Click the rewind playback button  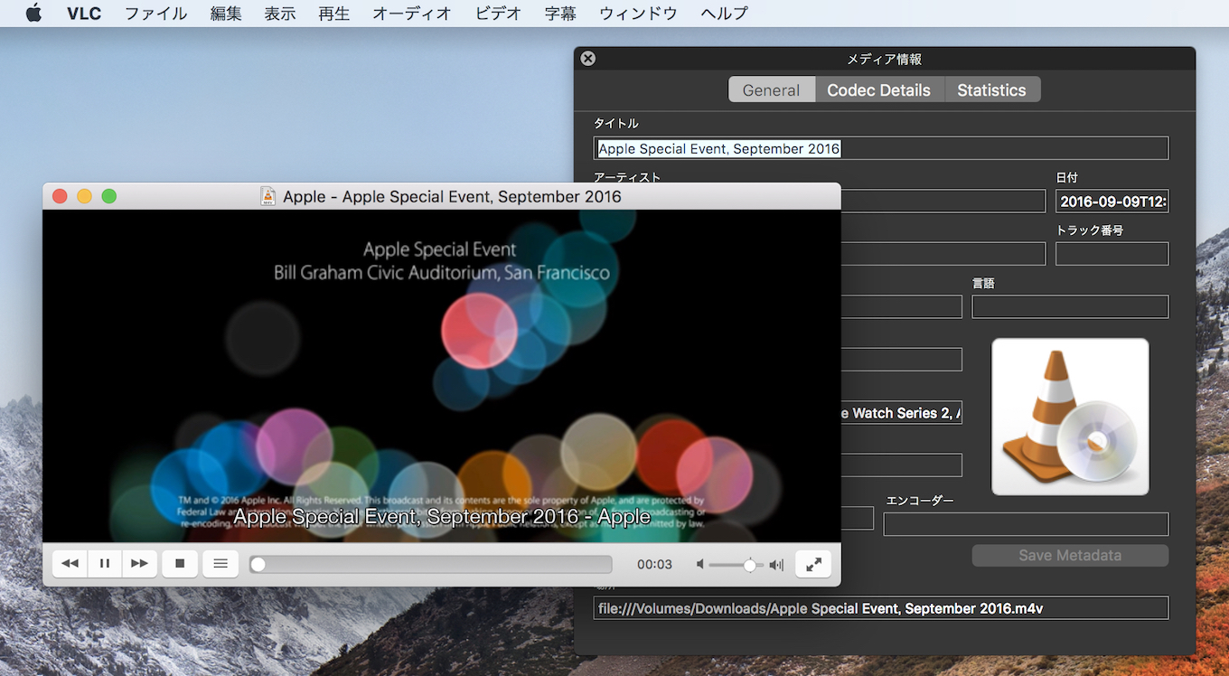[x=70, y=564]
